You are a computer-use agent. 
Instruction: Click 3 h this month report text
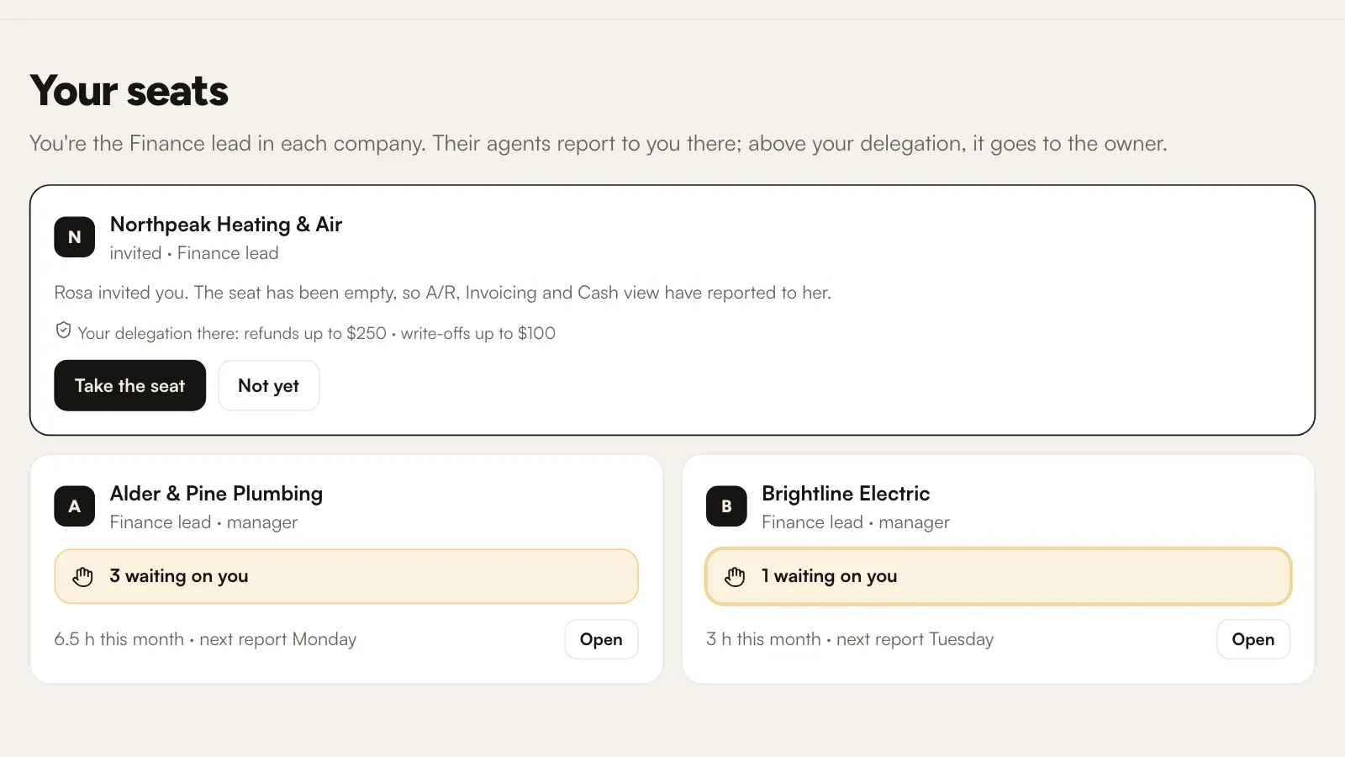(x=850, y=639)
